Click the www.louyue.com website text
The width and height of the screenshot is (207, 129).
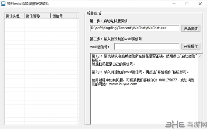123,84
